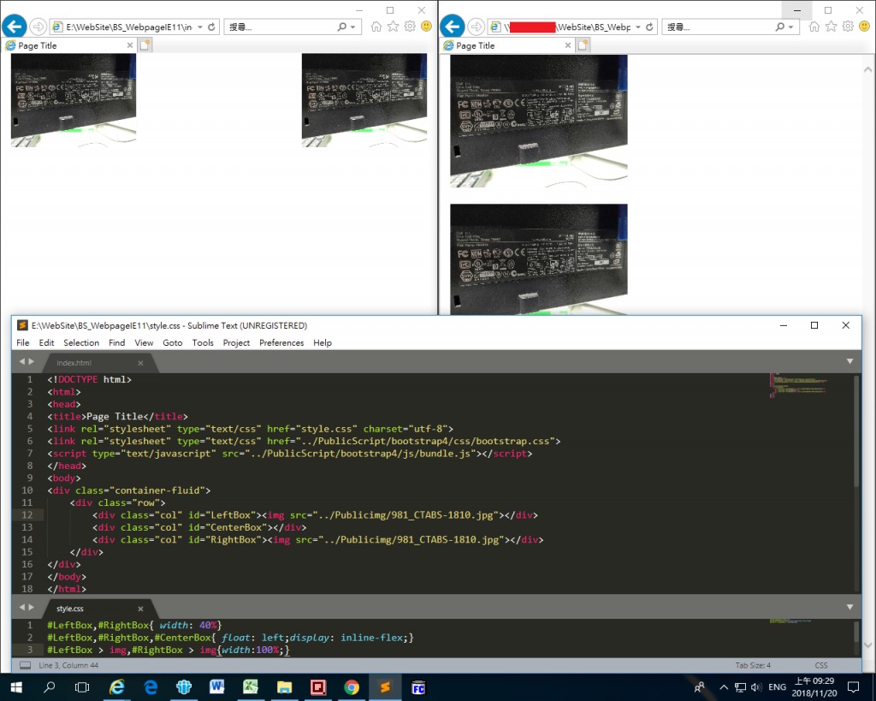Close the index.html tab in Sublime
The width and height of the screenshot is (876, 701).
(141, 363)
